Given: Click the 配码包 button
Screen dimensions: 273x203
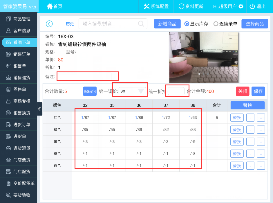Looking at the screenshot, I should click(90, 91).
